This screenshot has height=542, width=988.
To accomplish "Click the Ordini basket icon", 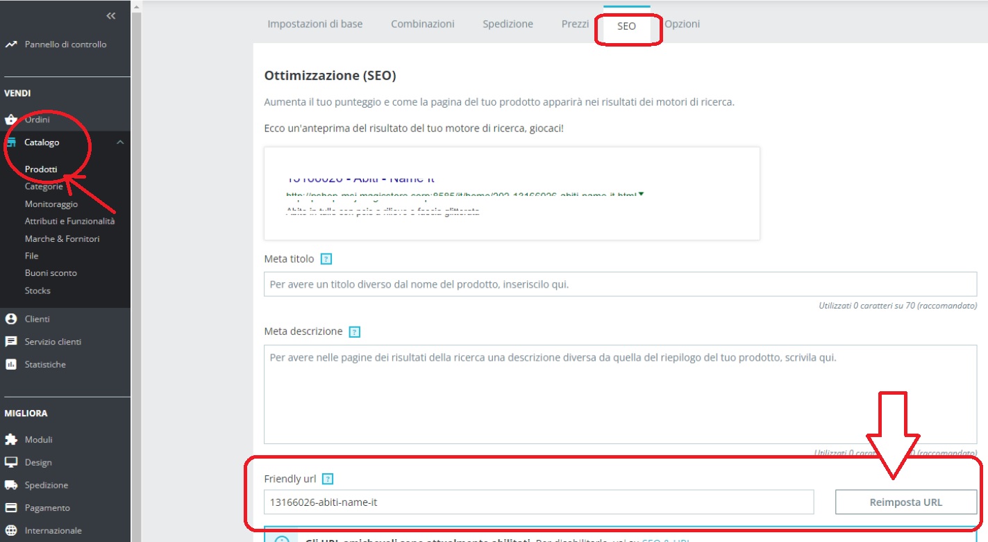I will tap(10, 120).
